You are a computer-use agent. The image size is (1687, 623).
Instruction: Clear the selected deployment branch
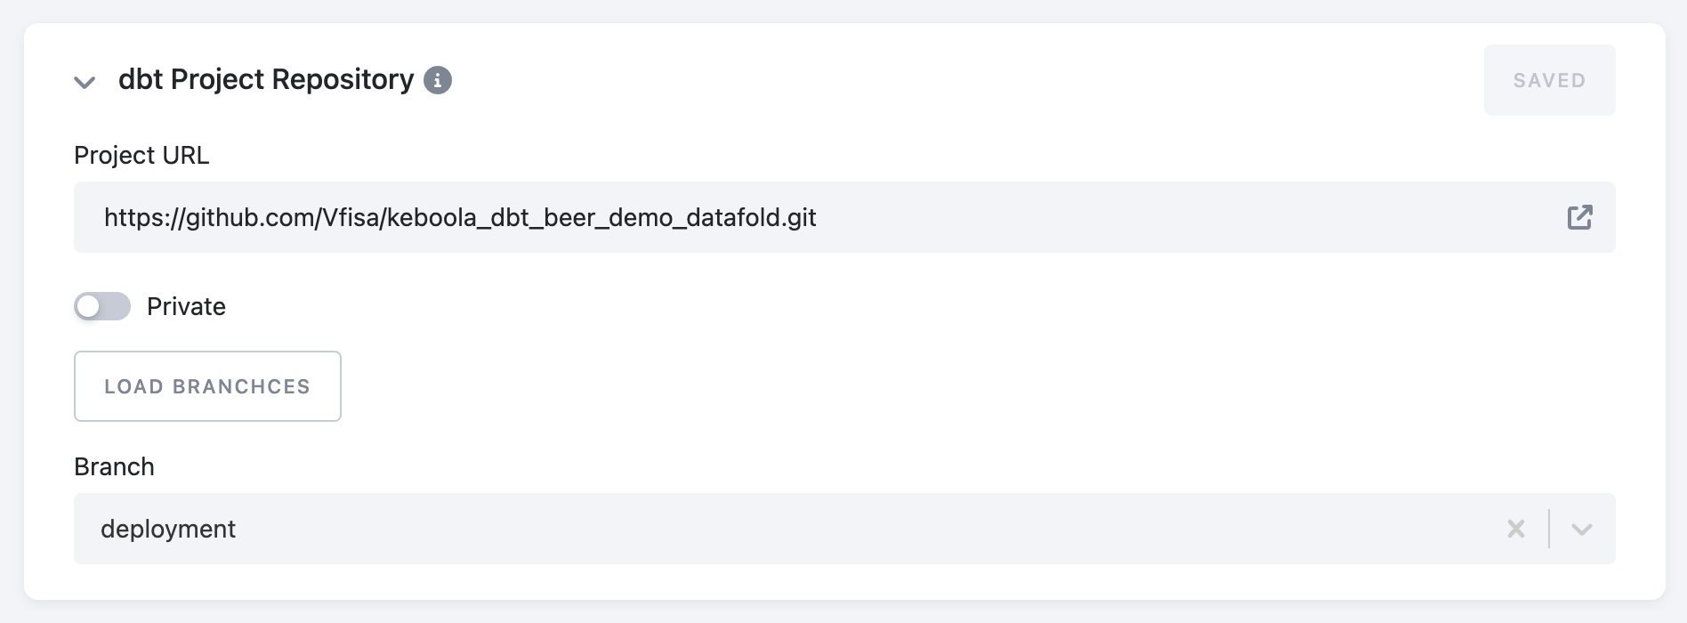(1516, 529)
